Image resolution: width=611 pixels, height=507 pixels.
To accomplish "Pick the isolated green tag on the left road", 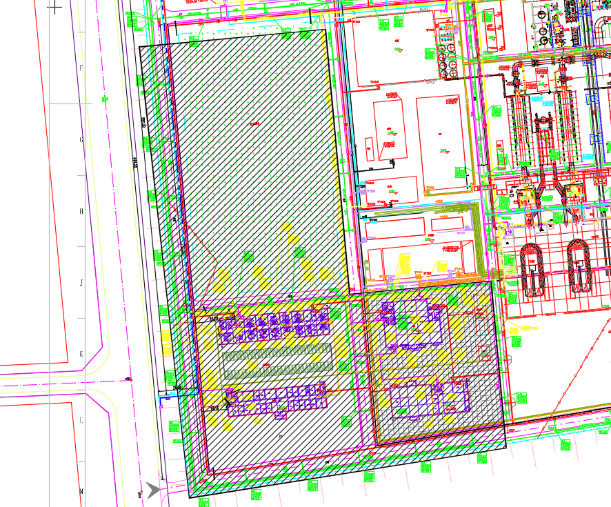I will coord(106,99).
